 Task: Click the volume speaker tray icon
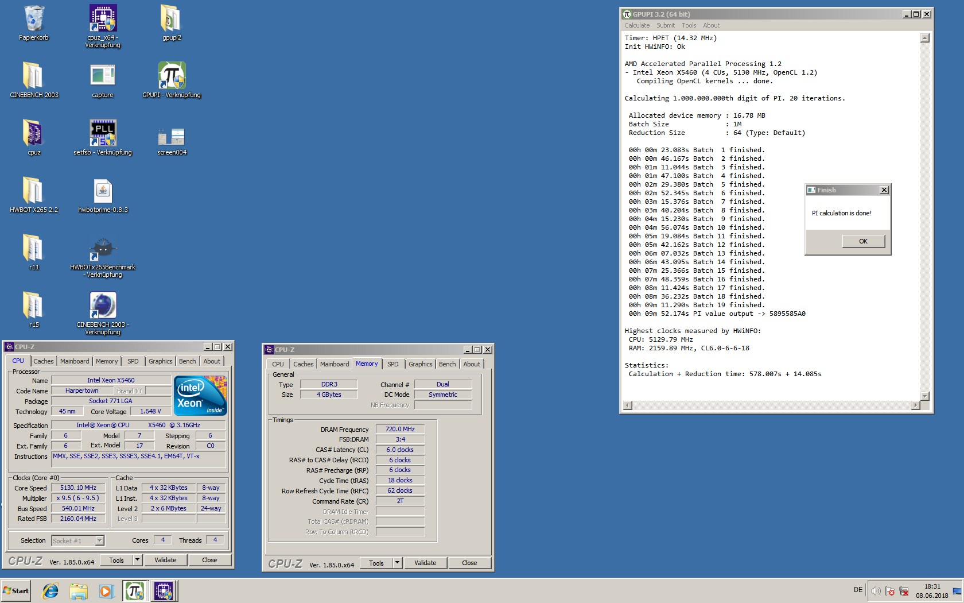click(x=876, y=591)
